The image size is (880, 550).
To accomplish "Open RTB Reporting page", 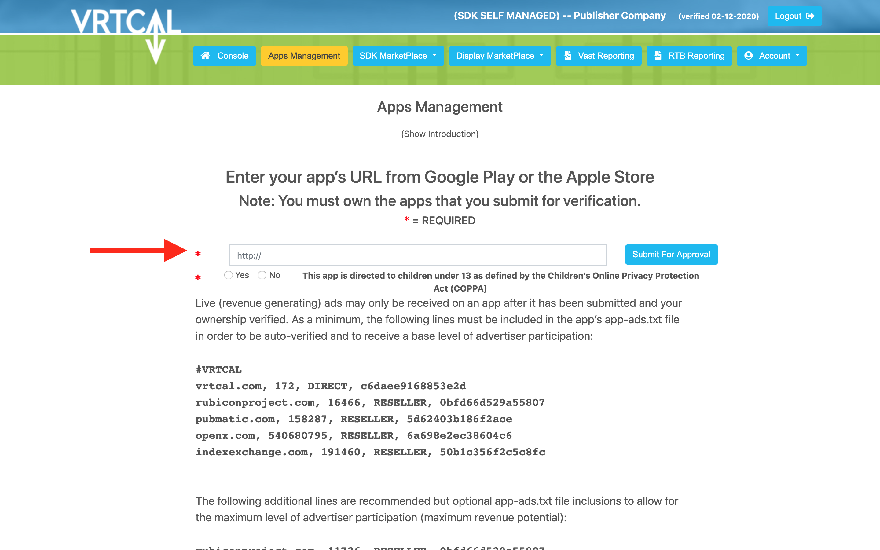I will [x=696, y=56].
